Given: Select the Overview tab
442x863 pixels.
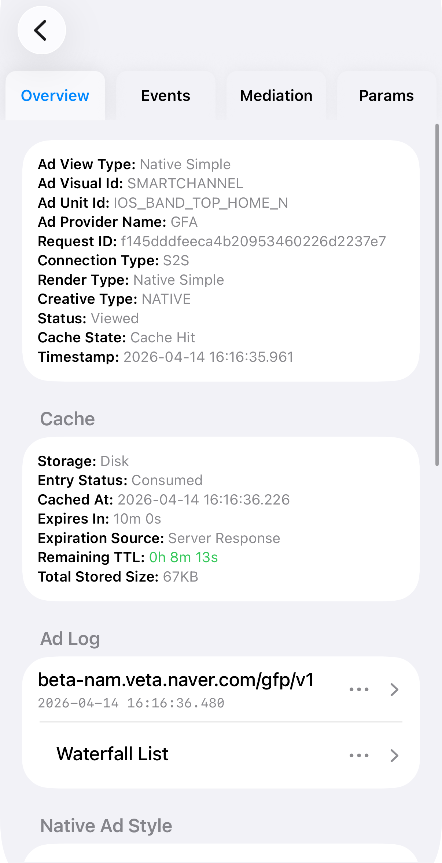Looking at the screenshot, I should (55, 96).
